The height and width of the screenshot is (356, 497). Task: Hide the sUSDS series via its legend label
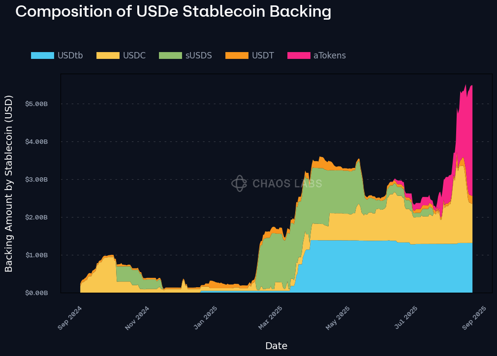198,55
